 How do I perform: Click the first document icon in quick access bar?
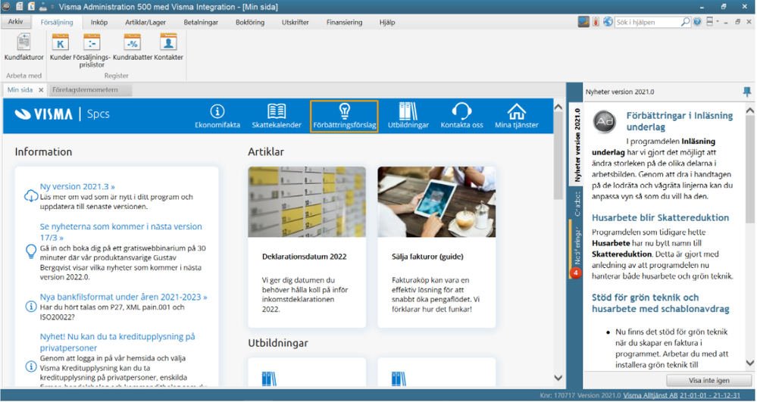coord(20,7)
